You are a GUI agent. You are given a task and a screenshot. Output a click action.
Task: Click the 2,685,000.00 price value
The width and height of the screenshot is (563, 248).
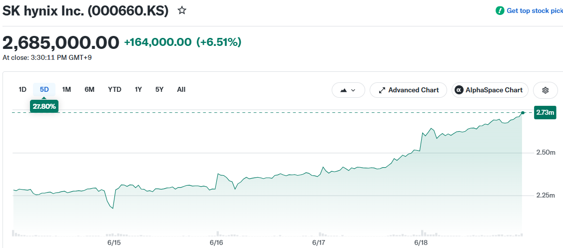[60, 43]
